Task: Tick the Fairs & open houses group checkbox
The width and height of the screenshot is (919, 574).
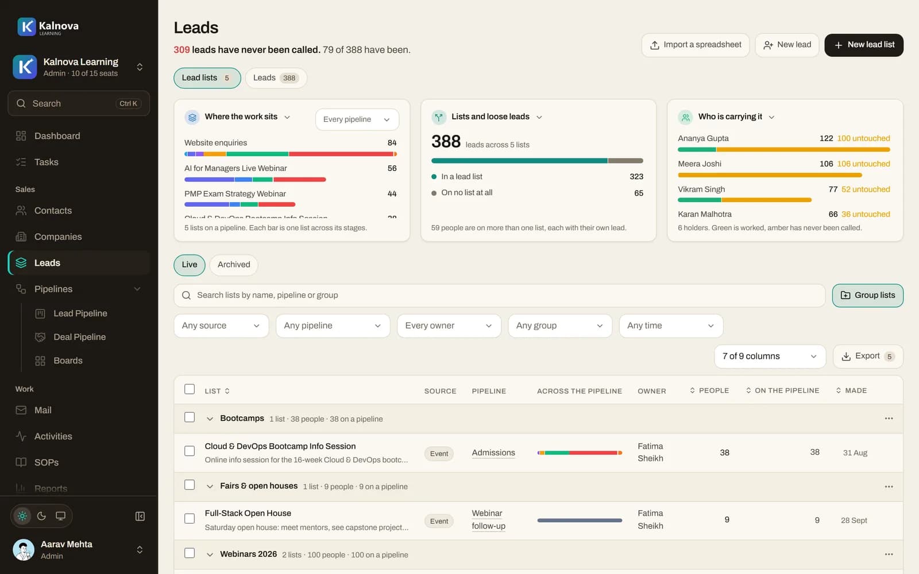Action: coord(190,485)
